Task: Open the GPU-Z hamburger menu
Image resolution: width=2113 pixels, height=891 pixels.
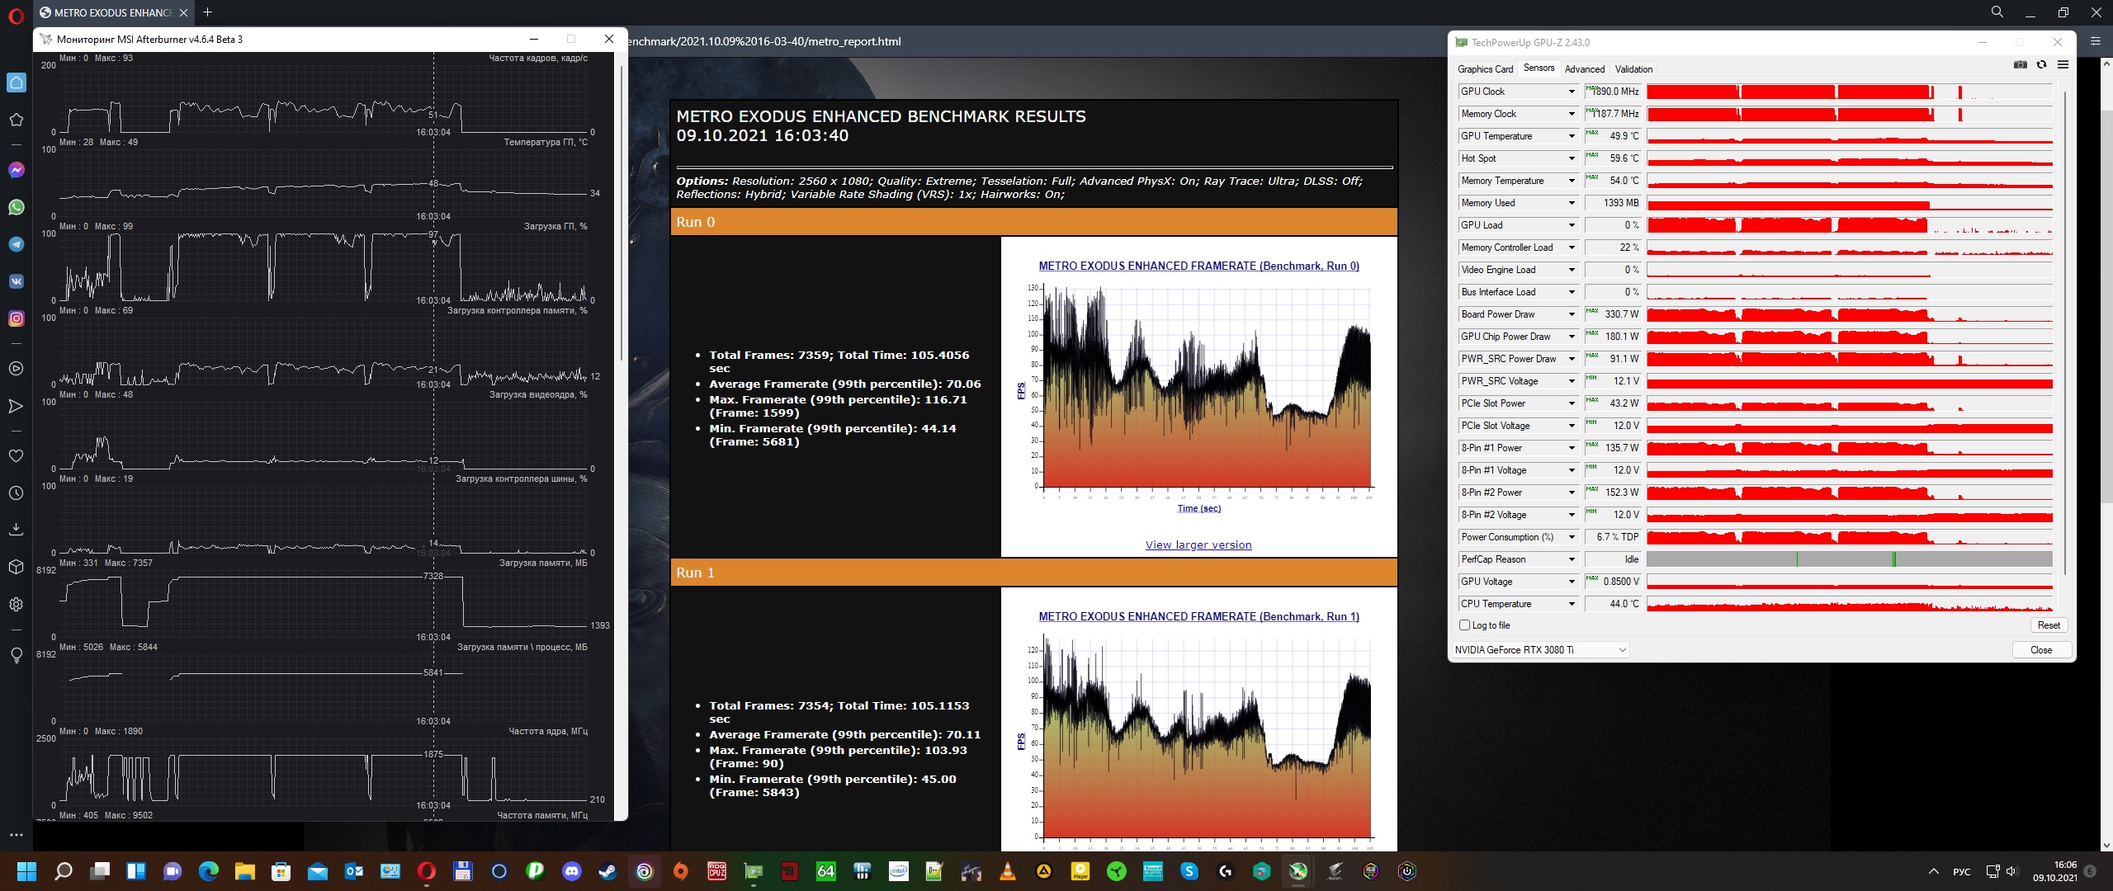Action: click(2063, 65)
